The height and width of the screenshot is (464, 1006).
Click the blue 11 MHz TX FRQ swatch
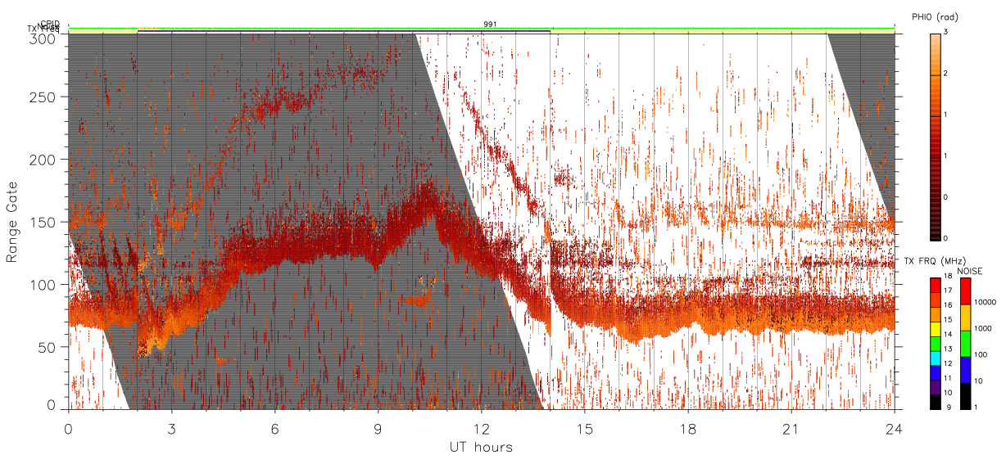(936, 372)
